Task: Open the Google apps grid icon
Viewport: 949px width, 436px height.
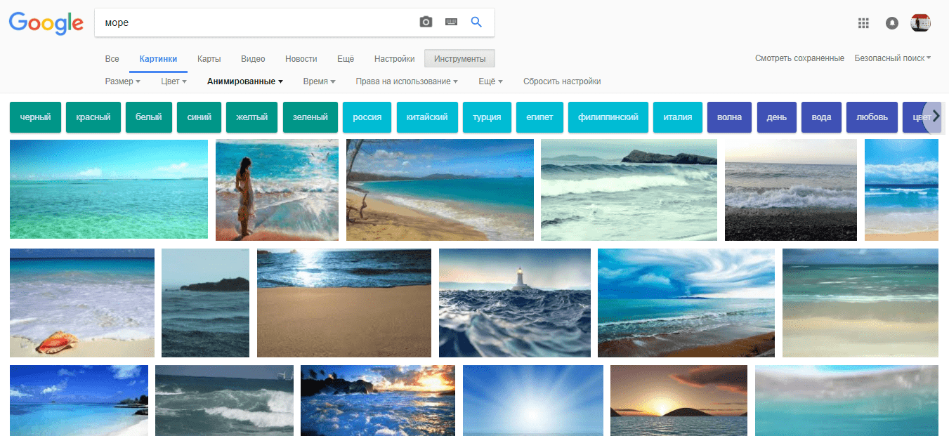Action: click(863, 23)
